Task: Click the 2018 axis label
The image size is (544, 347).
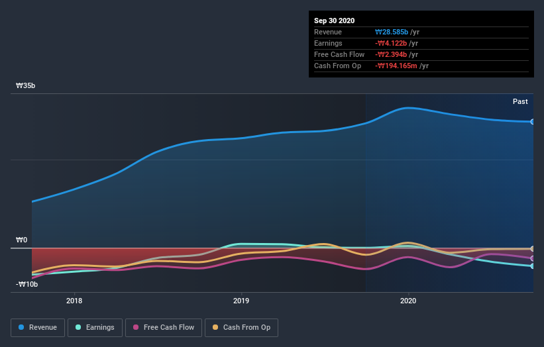Action: (x=74, y=301)
